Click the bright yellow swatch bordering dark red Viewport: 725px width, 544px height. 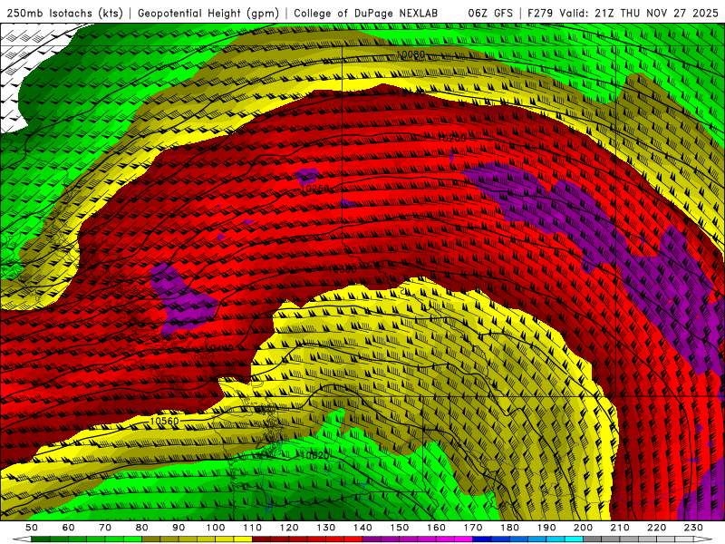coord(243,539)
